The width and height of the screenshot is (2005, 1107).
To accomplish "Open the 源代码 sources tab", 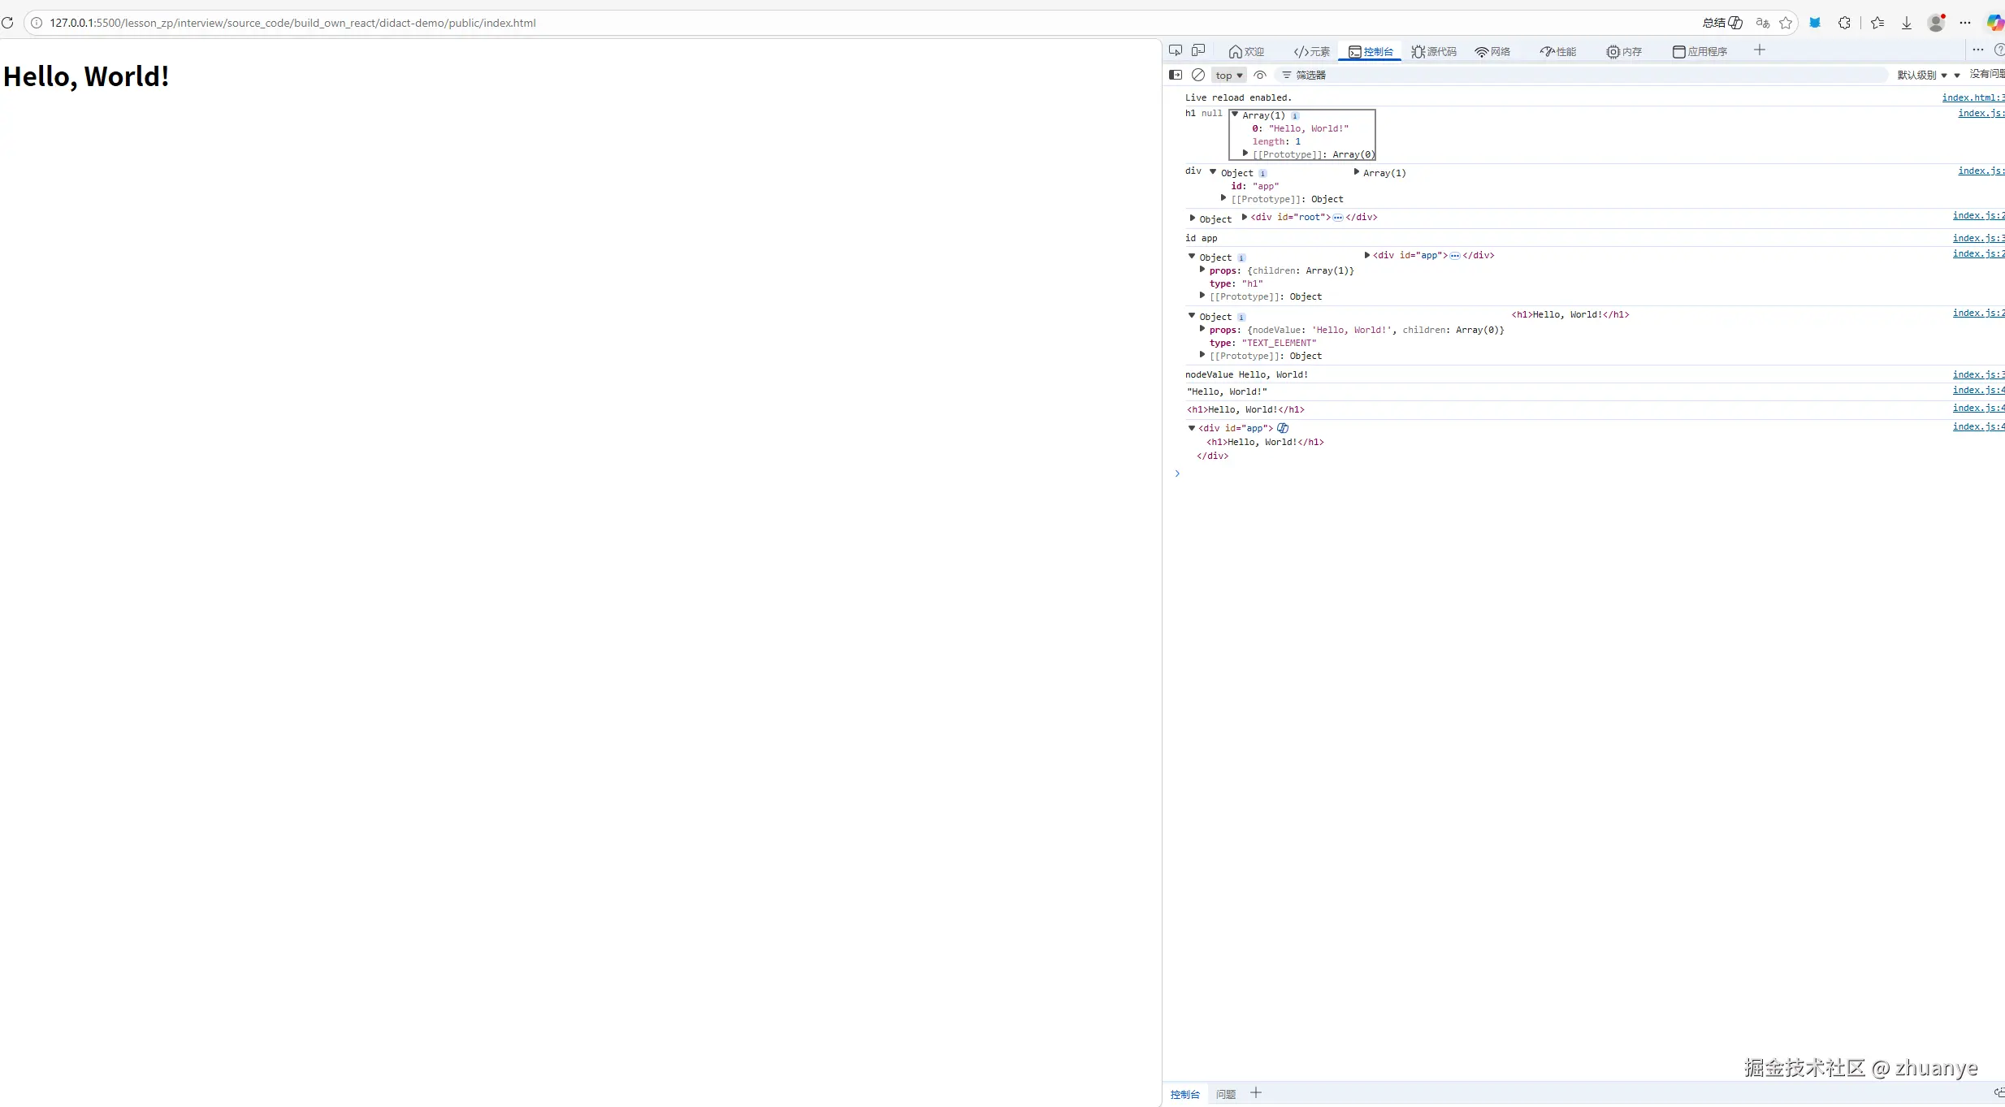I will 1434,51.
